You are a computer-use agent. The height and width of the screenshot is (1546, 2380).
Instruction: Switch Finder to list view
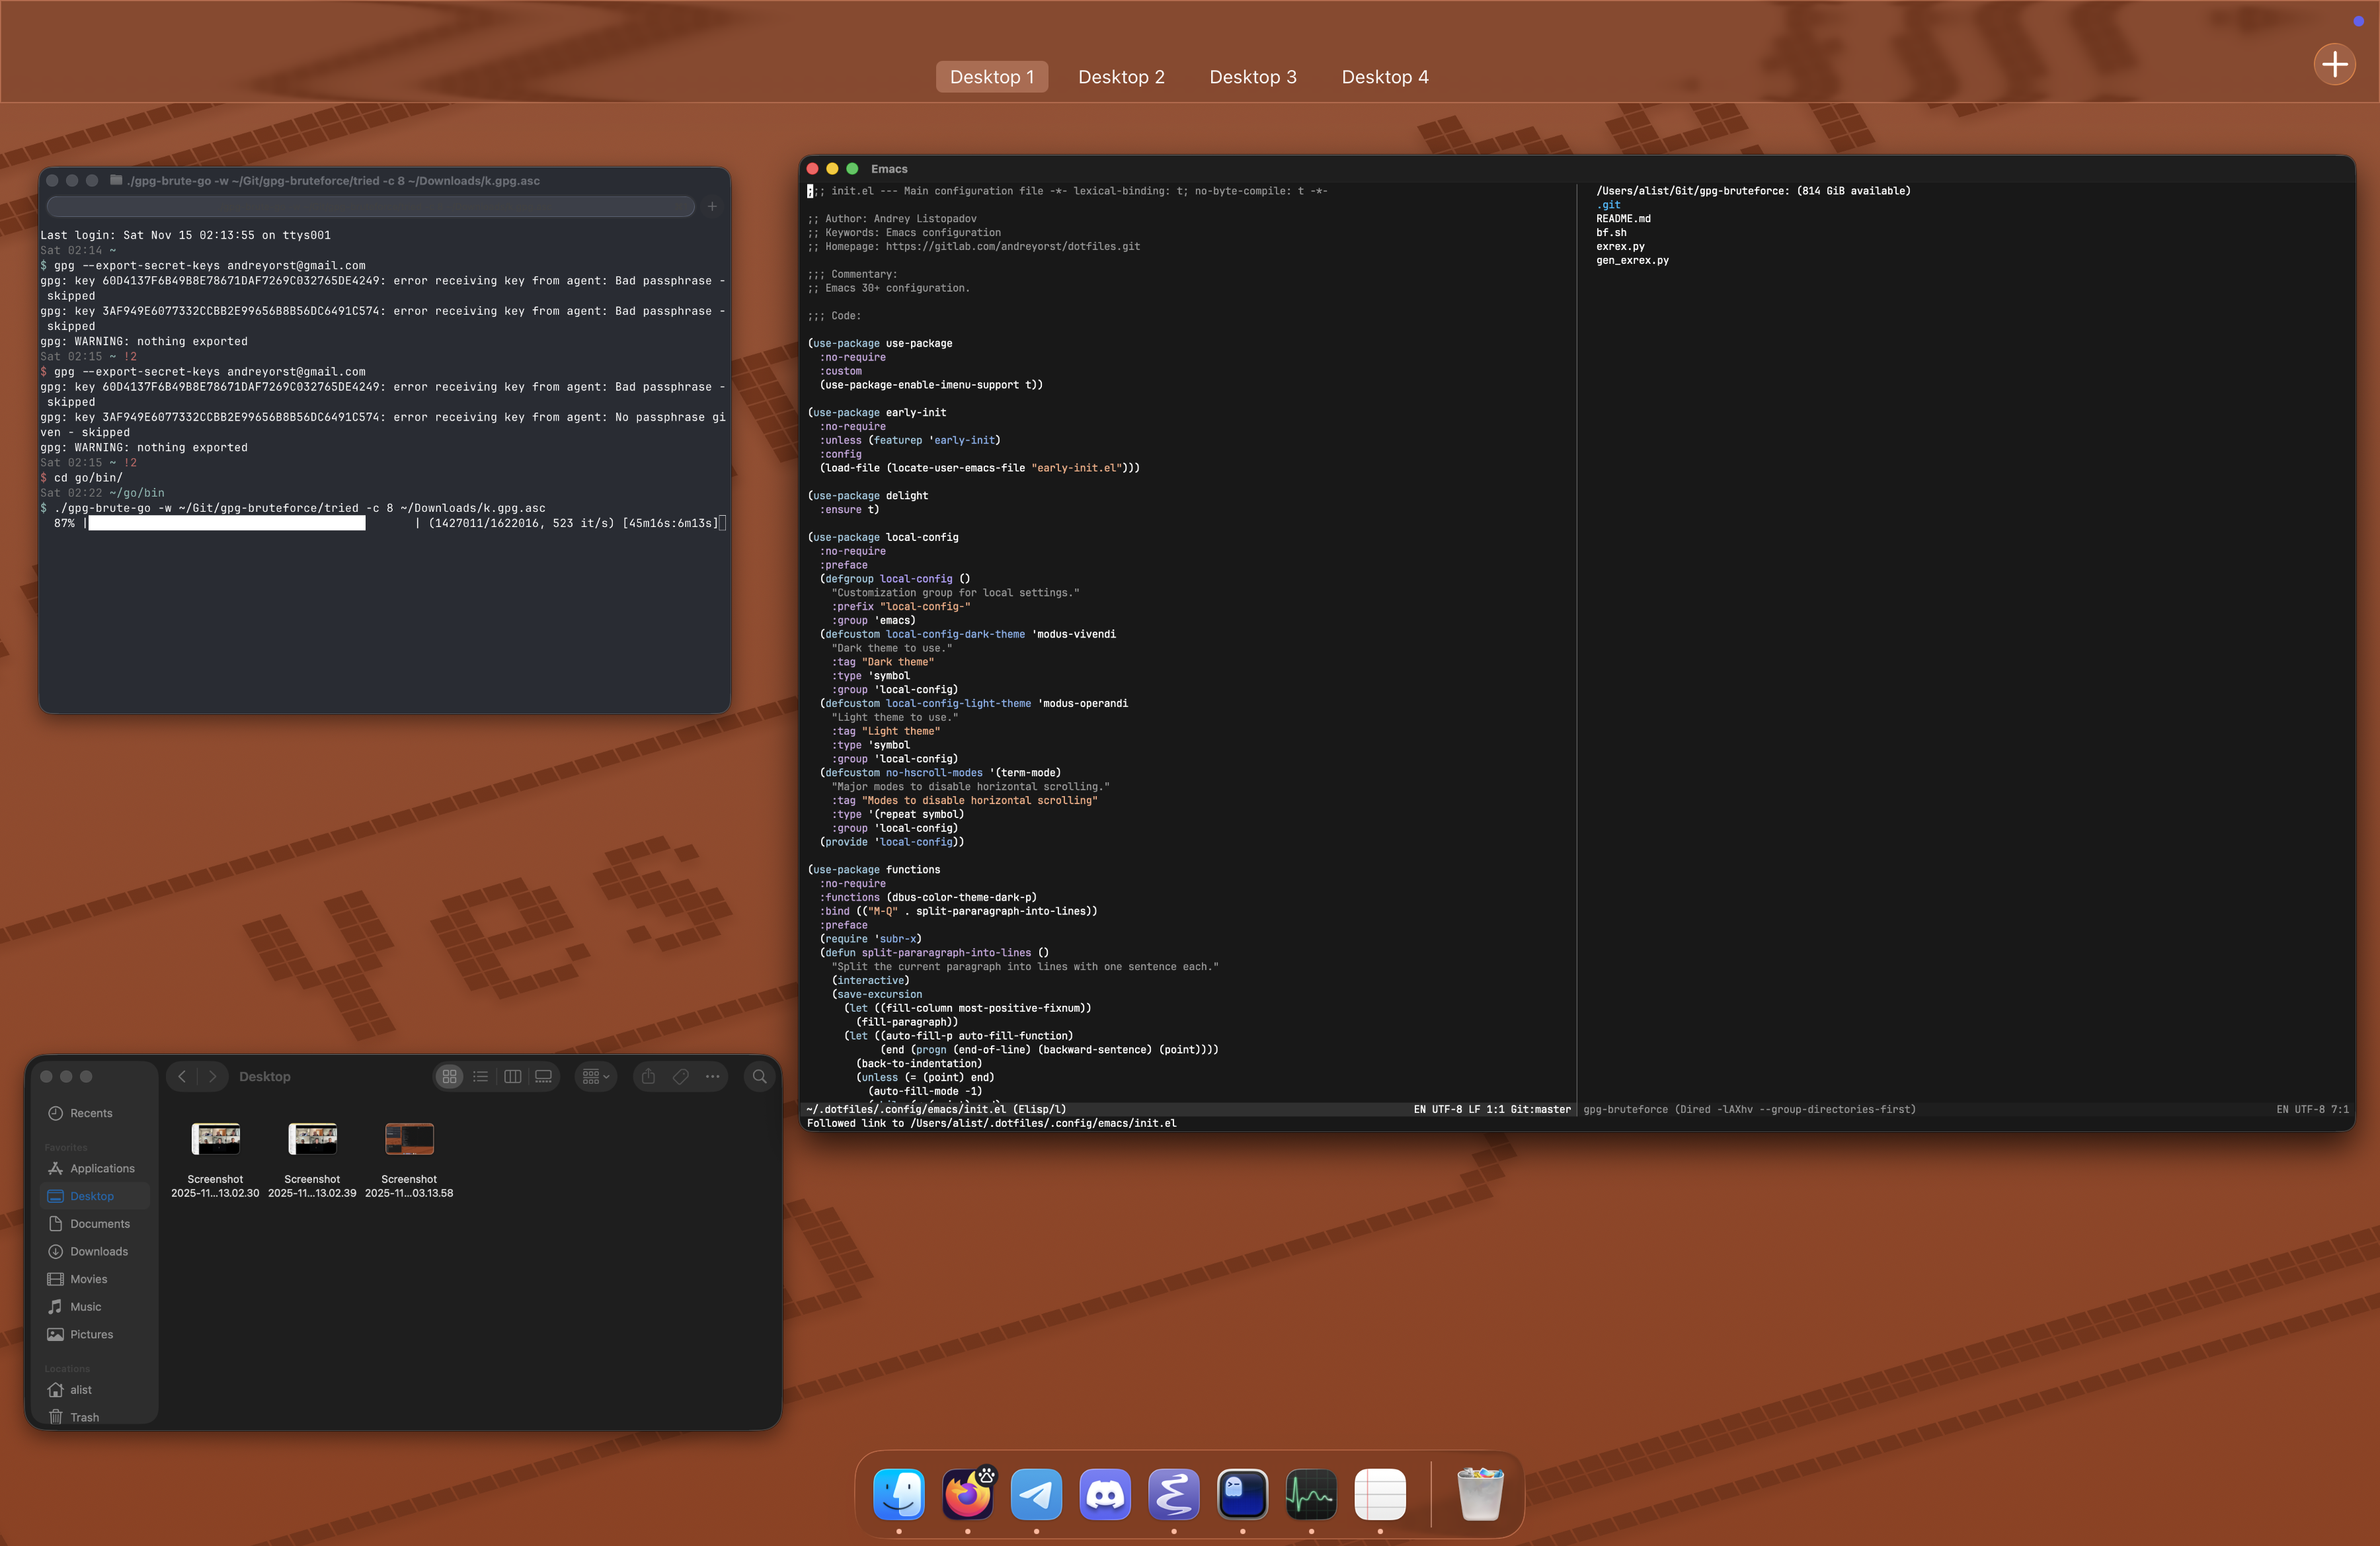click(481, 1077)
